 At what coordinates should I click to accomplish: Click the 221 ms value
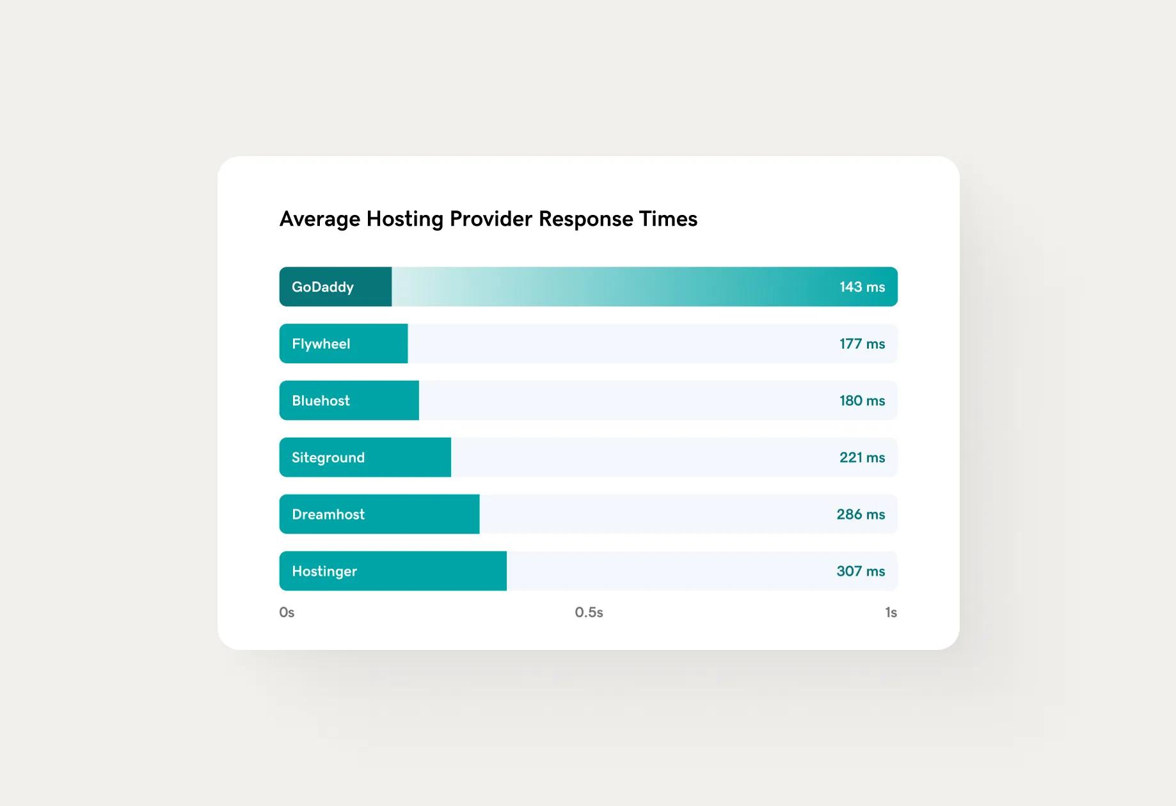(862, 458)
